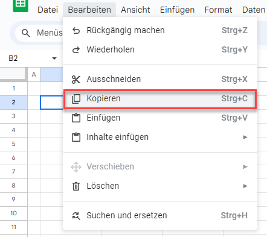Viewport: 267px width, 237px height.
Task: Select row 4 header
Action: (13, 130)
